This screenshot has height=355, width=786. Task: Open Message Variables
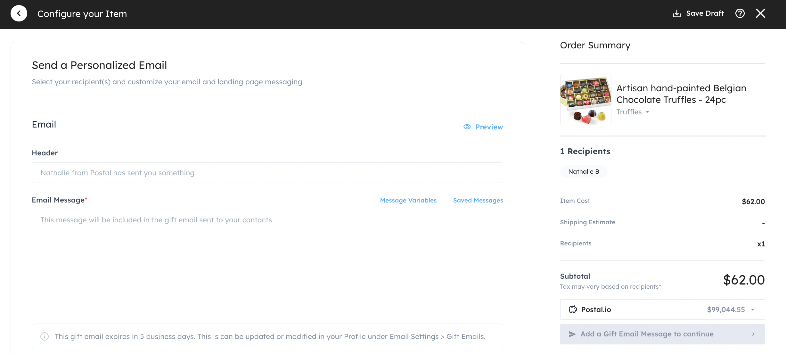[x=408, y=200]
